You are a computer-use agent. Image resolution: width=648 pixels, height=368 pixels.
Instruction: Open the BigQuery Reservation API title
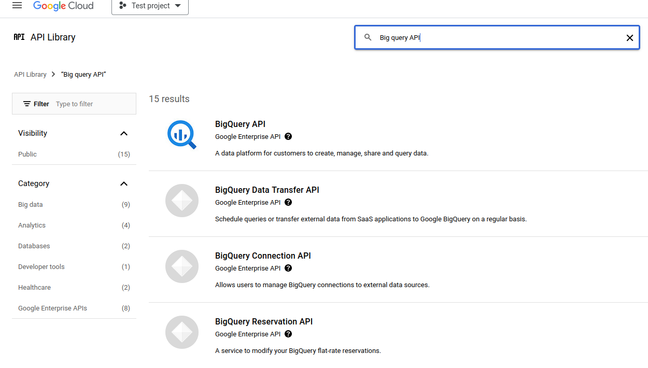click(264, 322)
